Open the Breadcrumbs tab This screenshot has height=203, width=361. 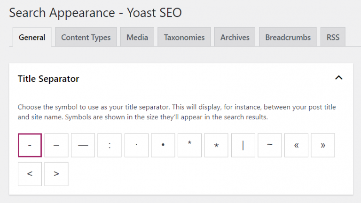[x=288, y=37]
